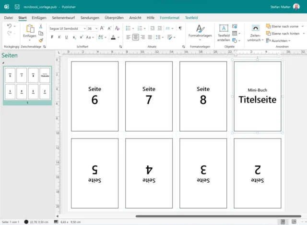Expand the font size 36 dropdown
This screenshot has width=307, height=225.
96,28
